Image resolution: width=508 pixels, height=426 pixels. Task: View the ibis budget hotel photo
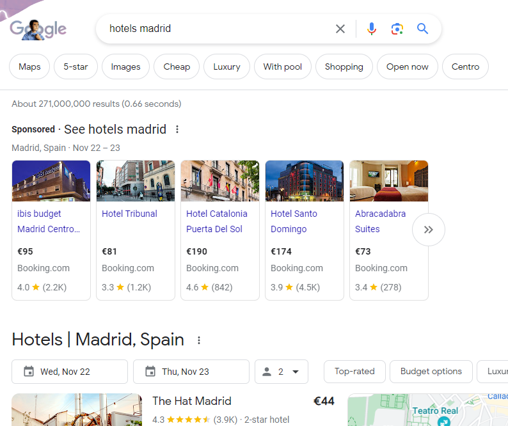tap(51, 181)
